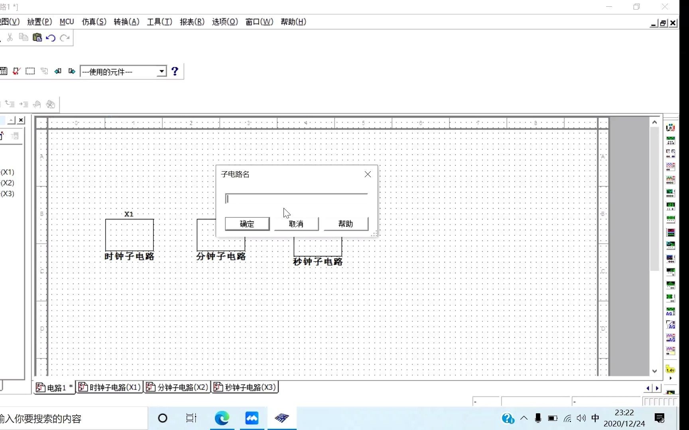Click the 秒钟子电路 label on canvas
Image resolution: width=689 pixels, height=430 pixels.
tap(318, 262)
